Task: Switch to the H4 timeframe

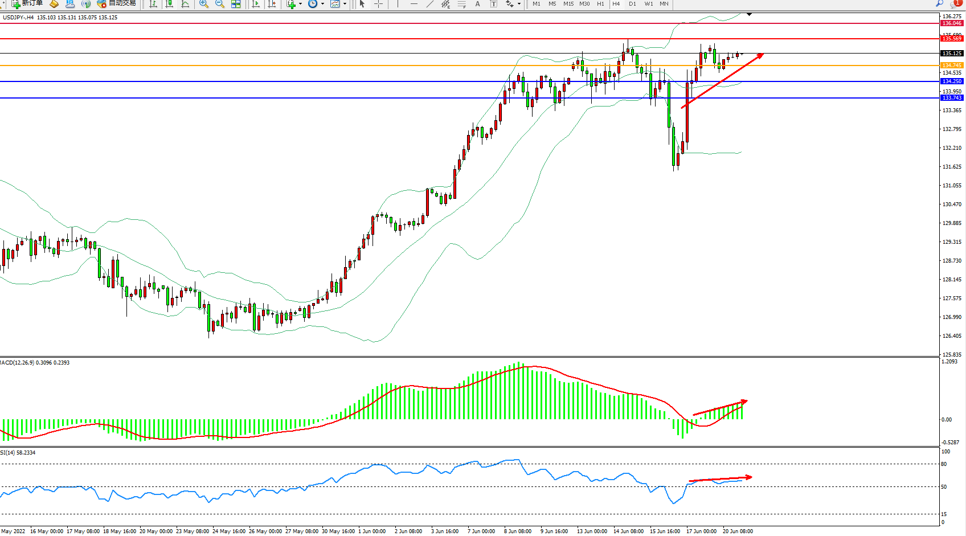Action: [616, 4]
